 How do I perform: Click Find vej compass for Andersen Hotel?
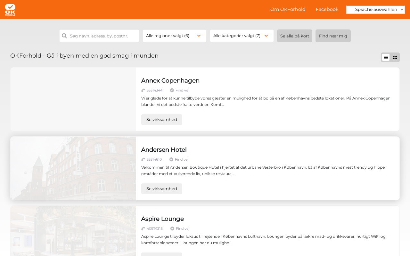(171, 159)
